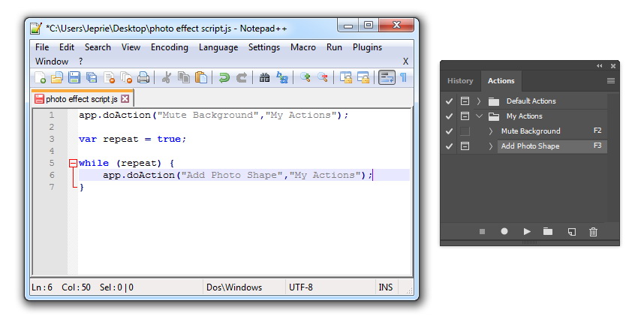This screenshot has width=638, height=325.
Task: Click the Open file toolbar icon
Action: coord(57,77)
